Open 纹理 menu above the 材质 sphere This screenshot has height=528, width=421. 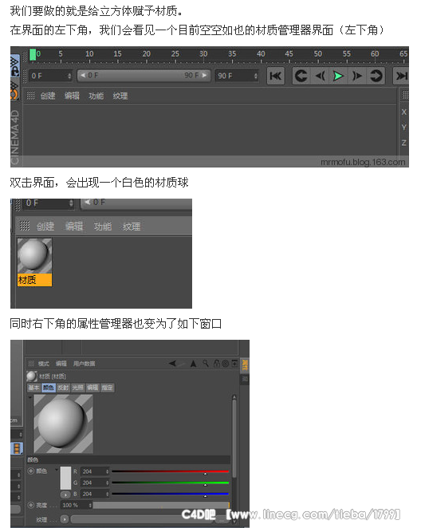[132, 227]
